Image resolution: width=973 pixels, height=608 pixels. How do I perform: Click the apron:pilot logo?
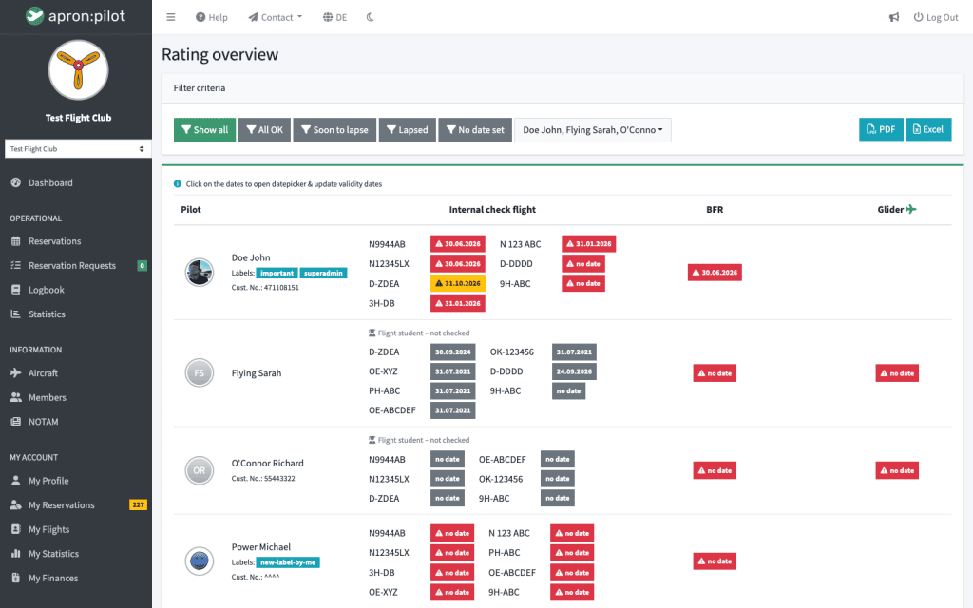coord(76,16)
